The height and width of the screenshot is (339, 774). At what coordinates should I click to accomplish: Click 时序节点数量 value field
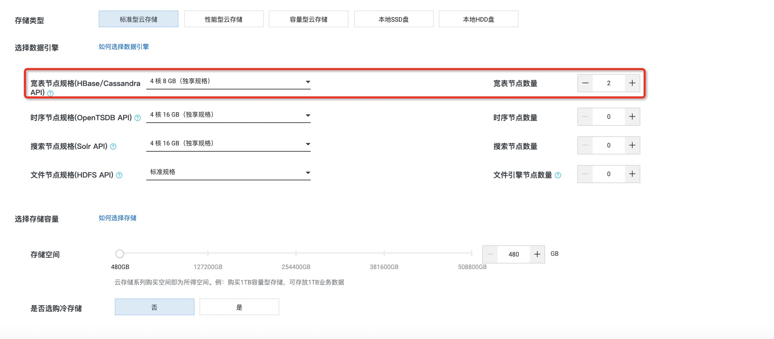click(609, 117)
